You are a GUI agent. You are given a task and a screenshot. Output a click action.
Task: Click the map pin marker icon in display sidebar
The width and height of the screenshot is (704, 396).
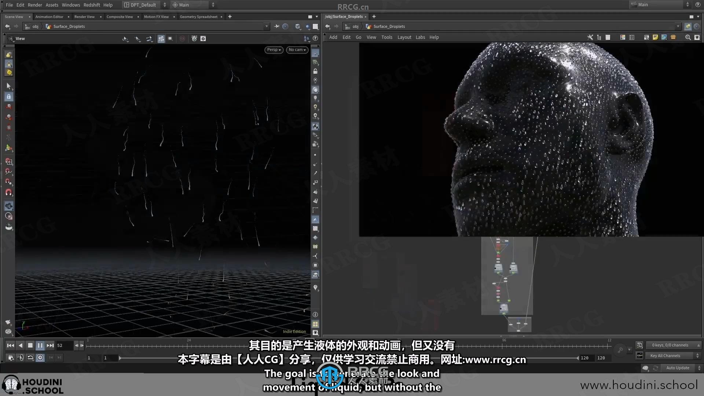click(x=315, y=288)
